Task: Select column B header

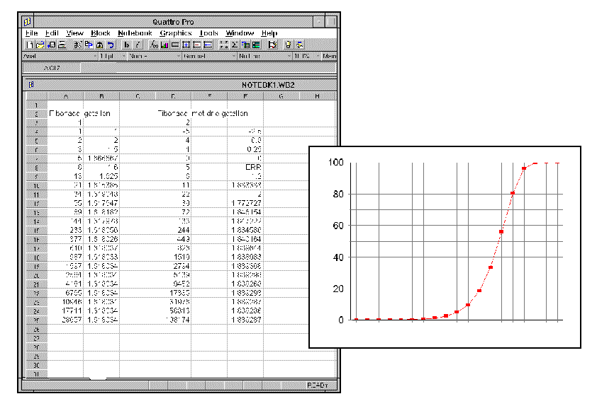Action: coord(101,96)
